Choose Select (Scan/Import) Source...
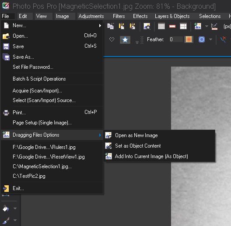Image resolution: width=231 pixels, height=226 pixels. click(52, 100)
